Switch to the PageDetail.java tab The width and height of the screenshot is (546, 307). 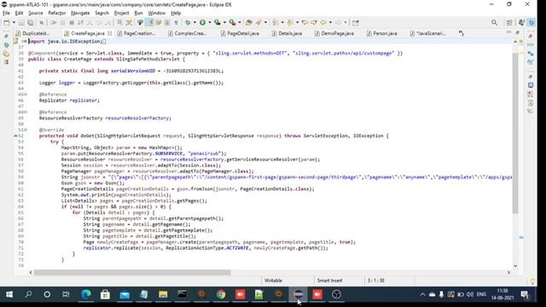point(240,33)
